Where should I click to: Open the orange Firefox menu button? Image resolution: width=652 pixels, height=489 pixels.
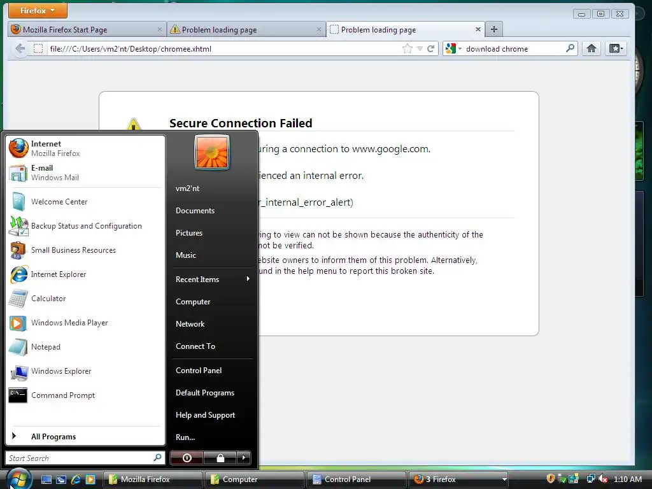[38, 10]
